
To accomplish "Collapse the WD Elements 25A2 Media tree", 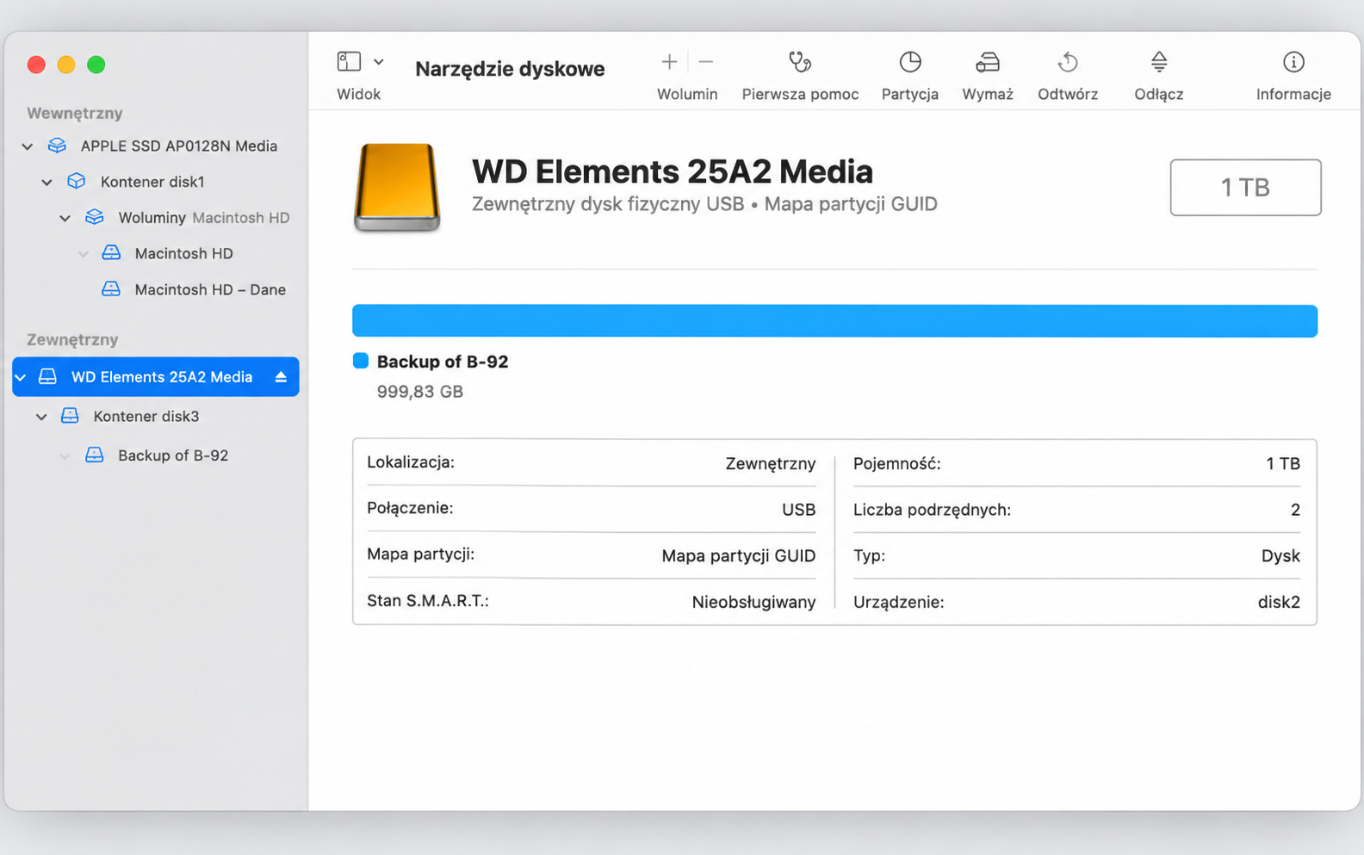I will (21, 377).
